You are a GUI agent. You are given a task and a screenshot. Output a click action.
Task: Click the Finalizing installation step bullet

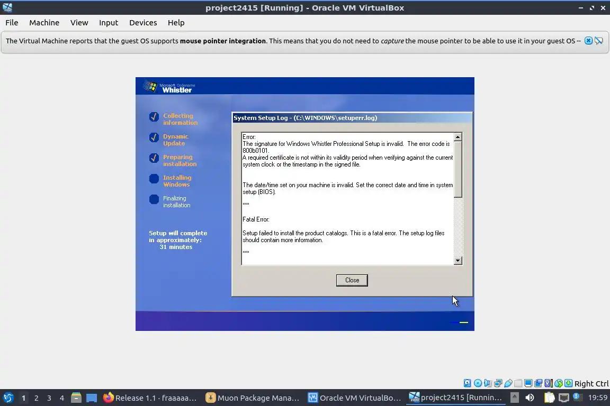pyautogui.click(x=154, y=199)
